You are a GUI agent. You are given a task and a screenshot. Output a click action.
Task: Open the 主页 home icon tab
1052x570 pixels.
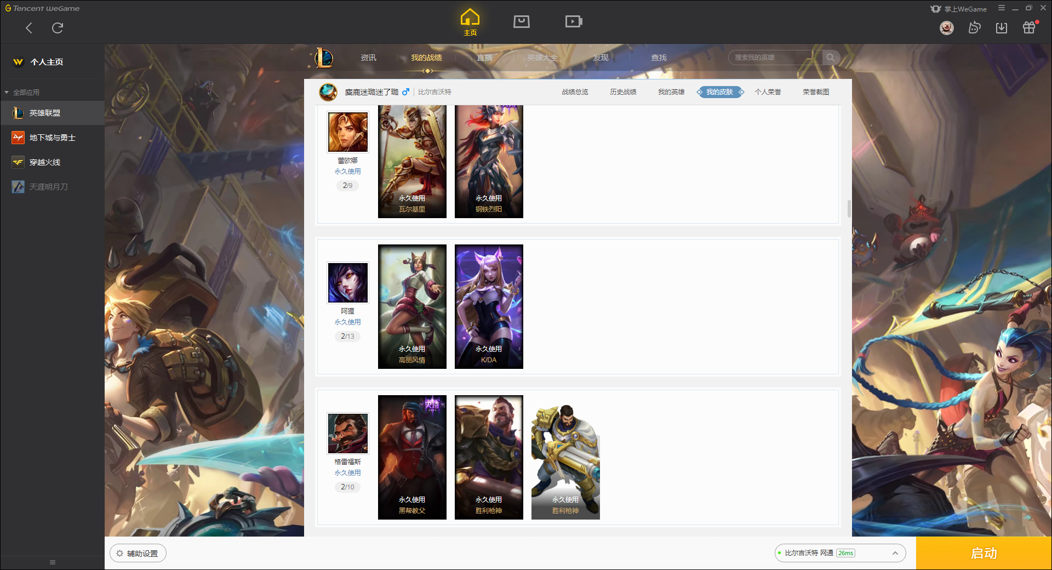pos(470,22)
